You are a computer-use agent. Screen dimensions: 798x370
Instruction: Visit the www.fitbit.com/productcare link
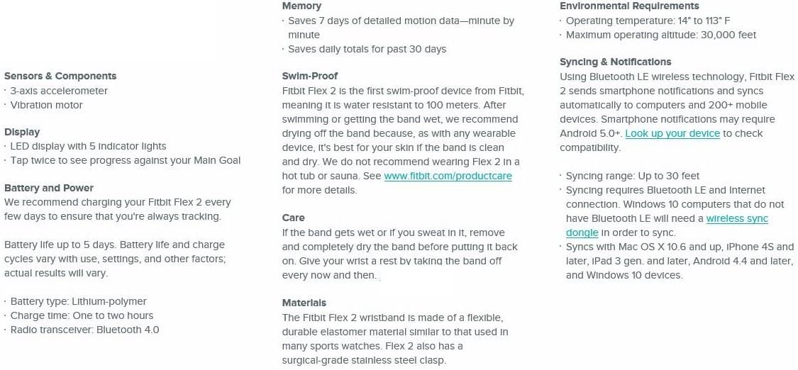pyautogui.click(x=448, y=176)
